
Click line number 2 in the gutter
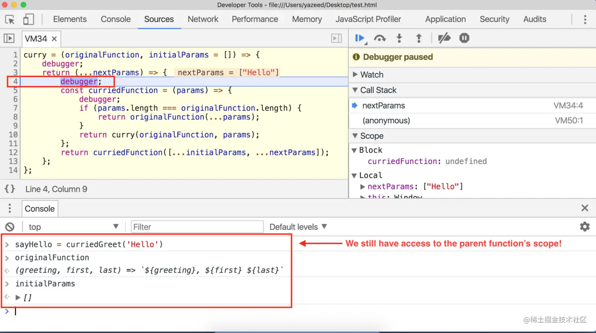[15, 64]
